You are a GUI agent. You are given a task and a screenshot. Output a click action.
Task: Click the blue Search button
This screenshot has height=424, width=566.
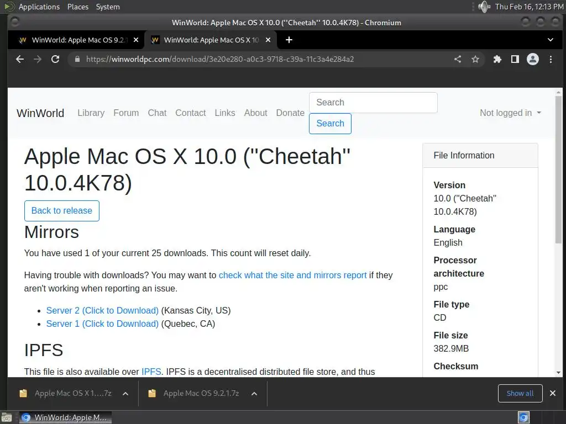331,123
